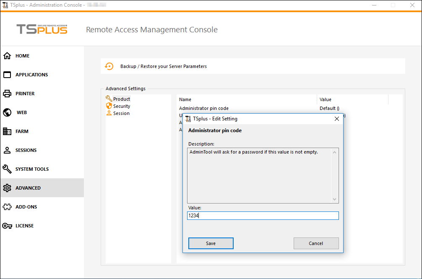Click the Sessions person icon
This screenshot has height=279, width=422.
pyautogui.click(x=7, y=150)
